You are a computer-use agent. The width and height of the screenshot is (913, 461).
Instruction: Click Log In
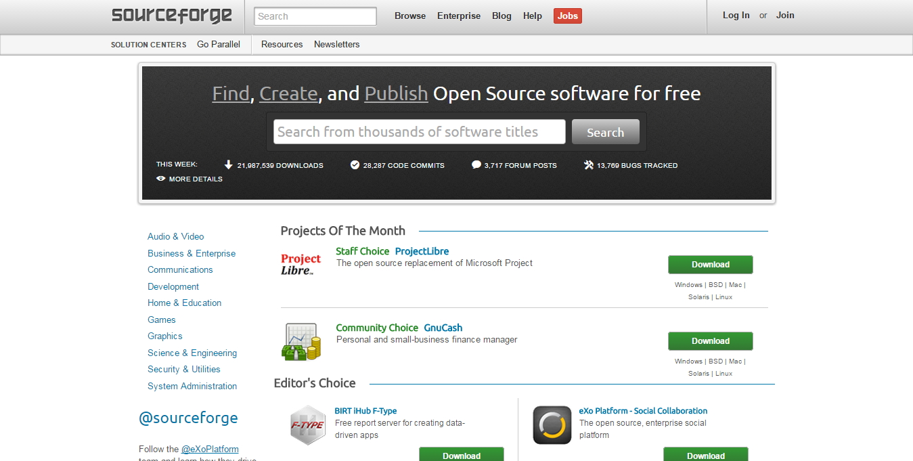click(x=736, y=16)
